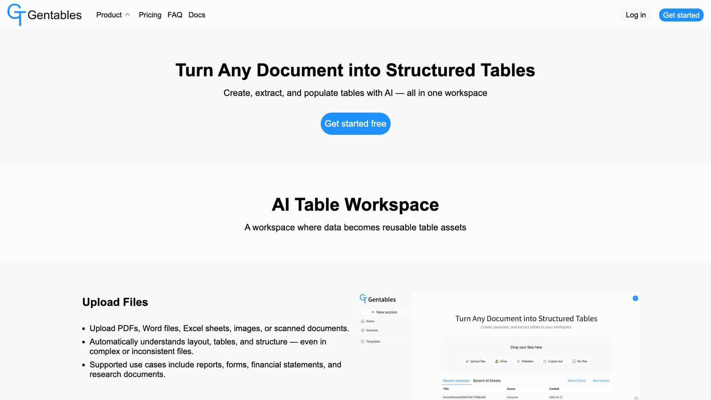
Task: Click the Gentables logo in the header
Action: pyautogui.click(x=44, y=15)
